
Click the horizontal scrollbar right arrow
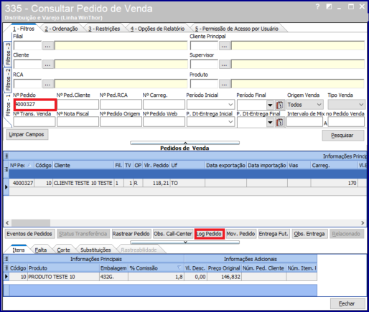tap(363, 223)
